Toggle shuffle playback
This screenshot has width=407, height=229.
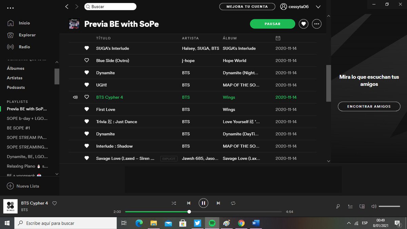[x=174, y=203]
